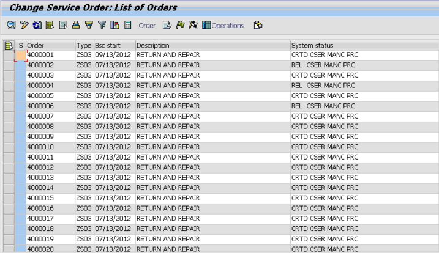Click order number 4000016
The width and height of the screenshot is (439, 253).
coord(40,208)
